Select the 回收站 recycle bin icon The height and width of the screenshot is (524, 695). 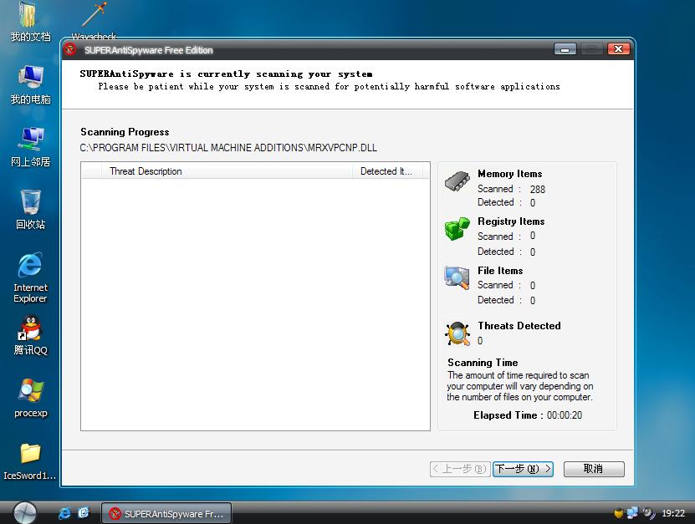[x=30, y=209]
